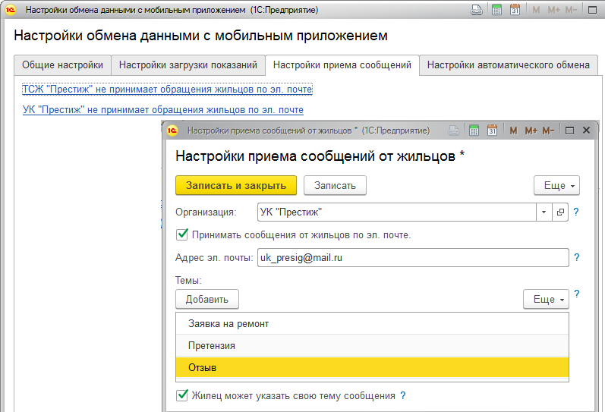This screenshot has width=605, height=412.
Task: Show help for Темы list
Action: (x=576, y=294)
